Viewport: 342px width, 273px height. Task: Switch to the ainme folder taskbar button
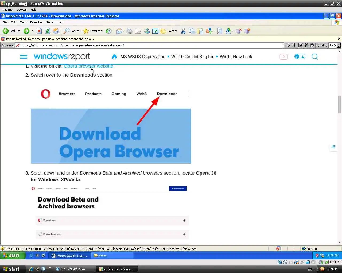pyautogui.click(x=112, y=255)
